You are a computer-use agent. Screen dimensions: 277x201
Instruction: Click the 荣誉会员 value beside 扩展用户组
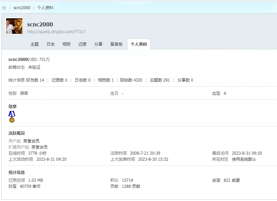(x=39, y=147)
